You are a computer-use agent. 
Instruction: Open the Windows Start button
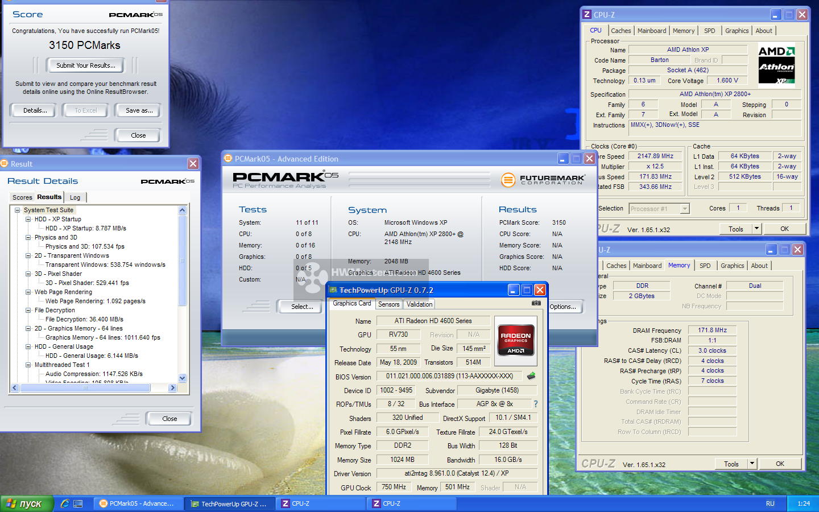[27, 503]
